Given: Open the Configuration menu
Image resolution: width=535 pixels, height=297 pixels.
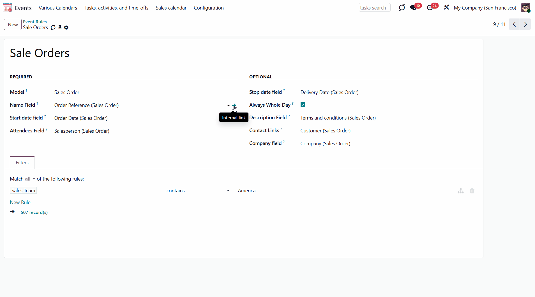Looking at the screenshot, I should [209, 8].
